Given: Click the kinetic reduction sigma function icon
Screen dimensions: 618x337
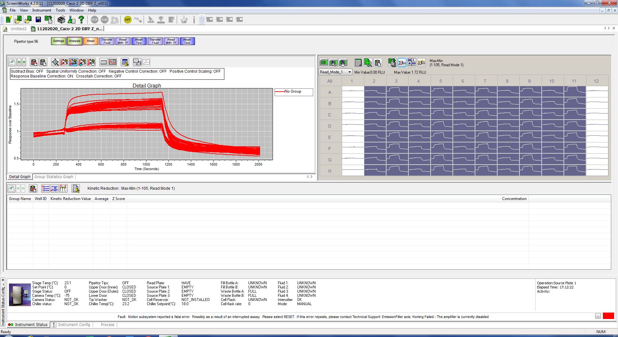Looking at the screenshot, I should tap(402, 62).
